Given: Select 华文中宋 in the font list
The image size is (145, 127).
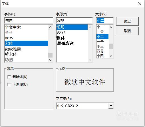Looking at the screenshot, I should point(26,27).
